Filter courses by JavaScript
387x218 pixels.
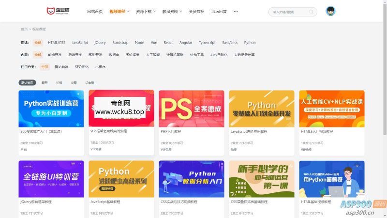coord(80,43)
